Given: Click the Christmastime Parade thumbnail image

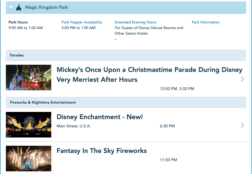Looking at the screenshot, I should [x=29, y=78].
